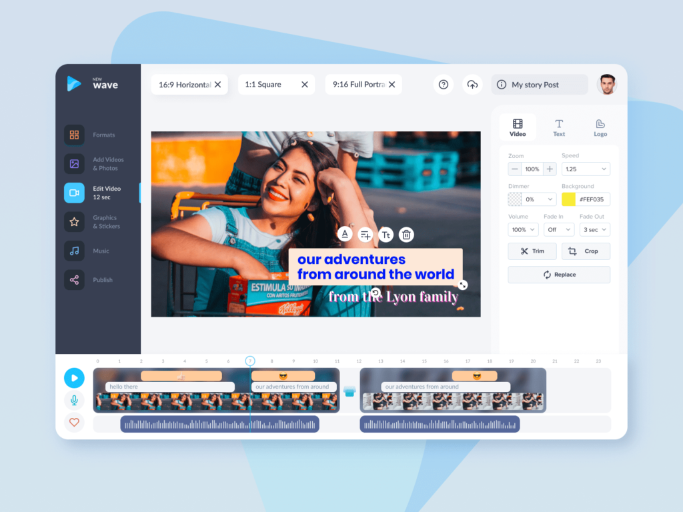Select sunglasses emoji clip in second video
The width and height of the screenshot is (683, 512).
[x=475, y=376]
